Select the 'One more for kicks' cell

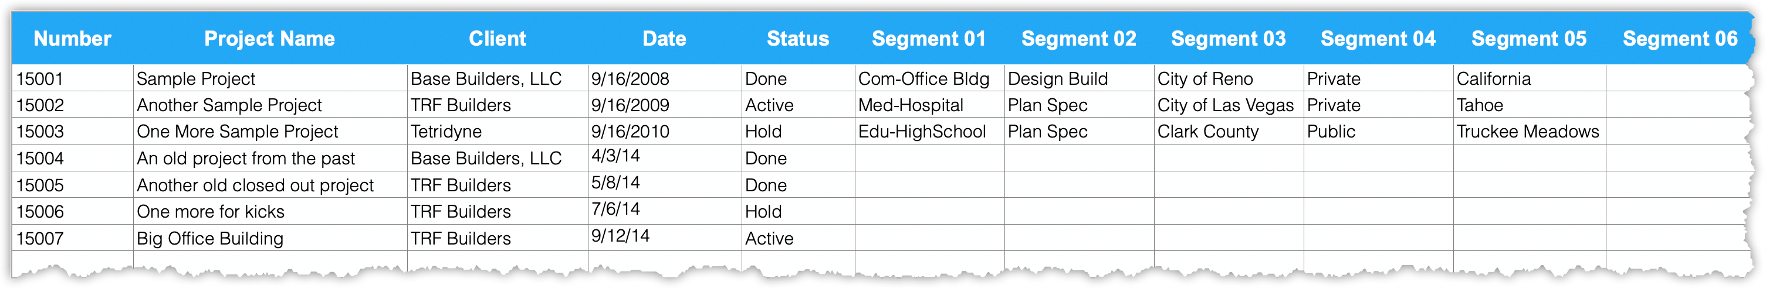(x=270, y=211)
